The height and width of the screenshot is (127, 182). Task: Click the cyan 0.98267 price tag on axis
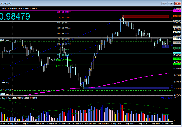(177, 53)
